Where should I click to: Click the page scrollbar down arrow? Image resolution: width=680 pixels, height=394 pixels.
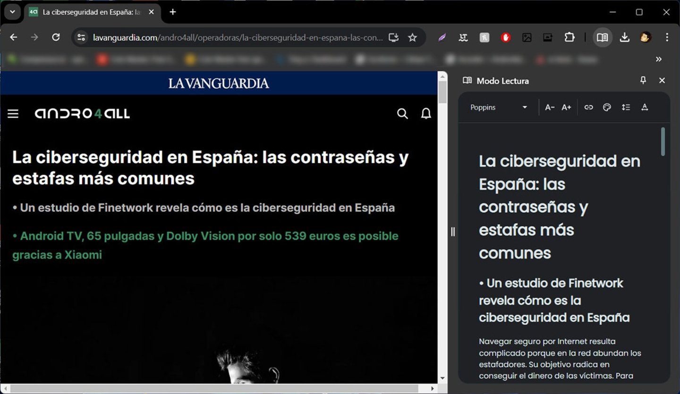point(442,378)
